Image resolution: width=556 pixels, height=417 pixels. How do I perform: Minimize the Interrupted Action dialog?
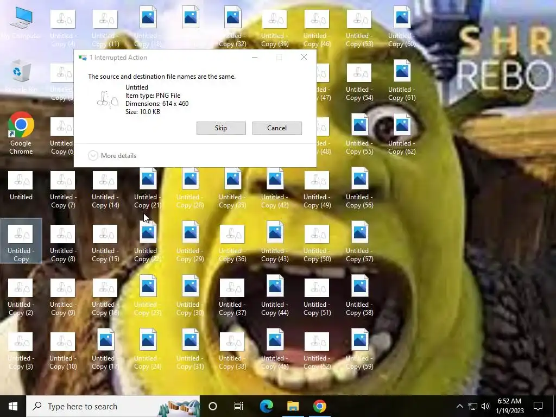click(254, 57)
